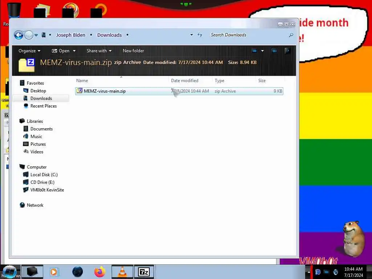
Task: Open the Share with menu
Action: (99, 51)
